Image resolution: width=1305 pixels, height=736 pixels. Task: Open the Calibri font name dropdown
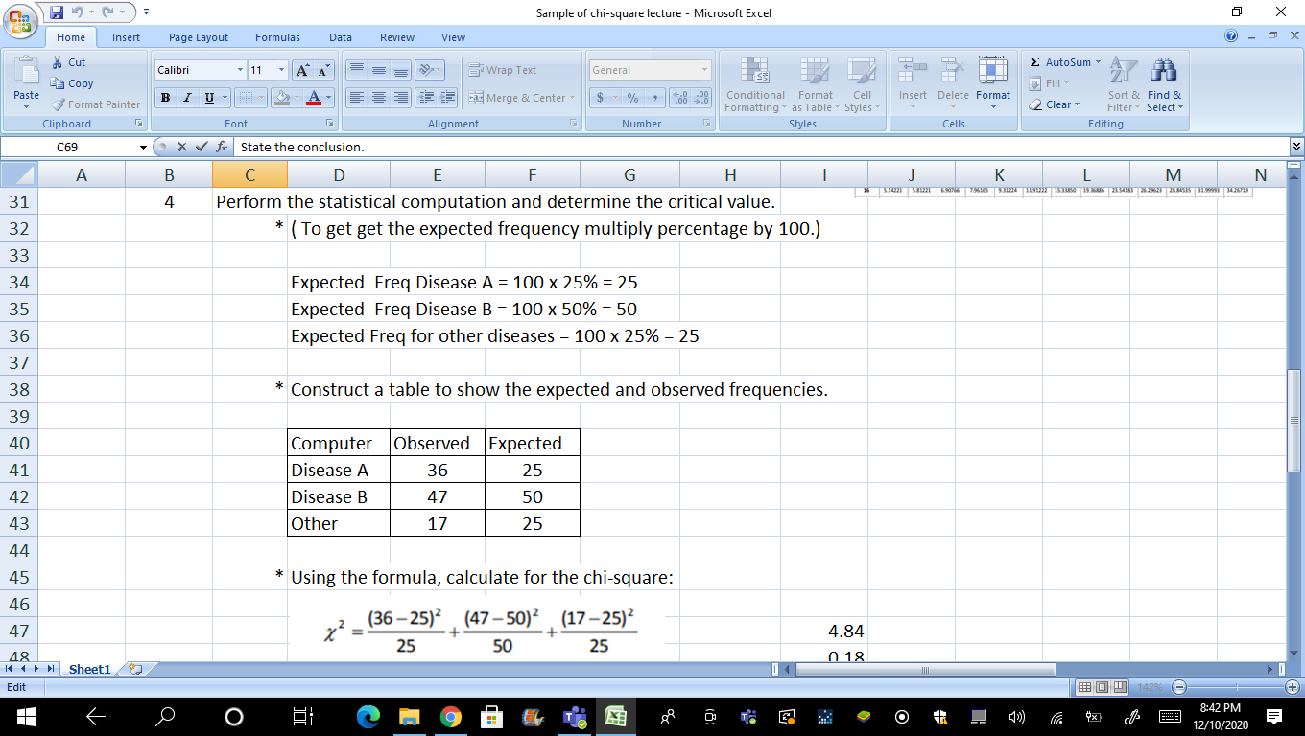click(240, 70)
